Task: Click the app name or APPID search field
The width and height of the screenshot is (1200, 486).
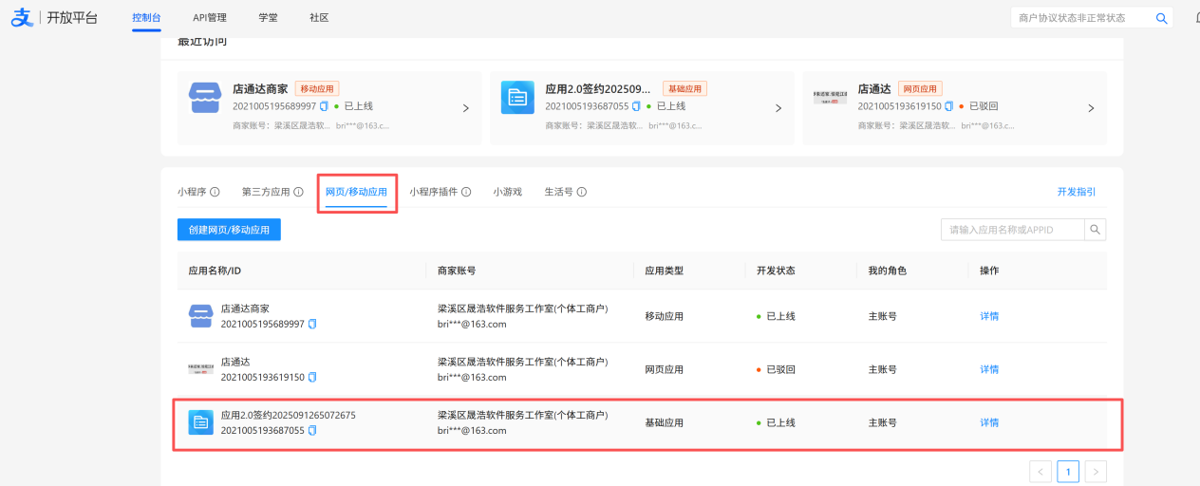Action: click(x=1011, y=229)
